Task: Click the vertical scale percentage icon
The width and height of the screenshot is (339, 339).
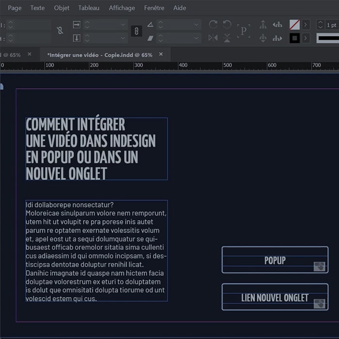Action: pyautogui.click(x=77, y=38)
